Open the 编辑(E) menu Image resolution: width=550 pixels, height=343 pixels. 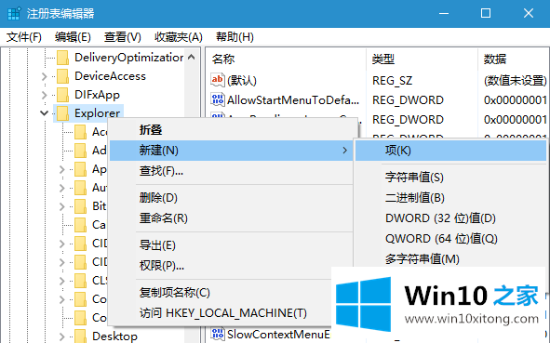(73, 37)
